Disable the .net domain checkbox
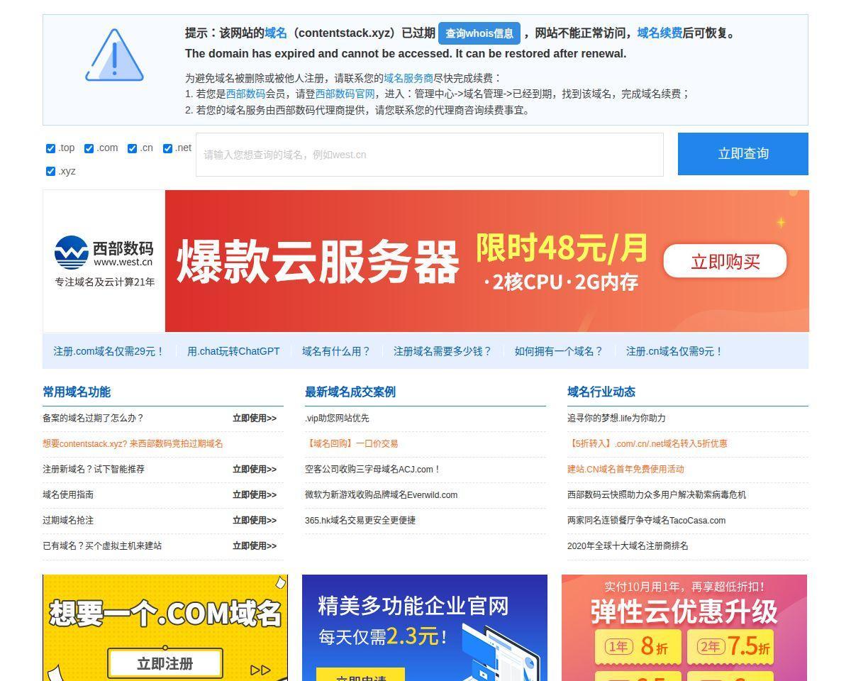 pos(168,148)
